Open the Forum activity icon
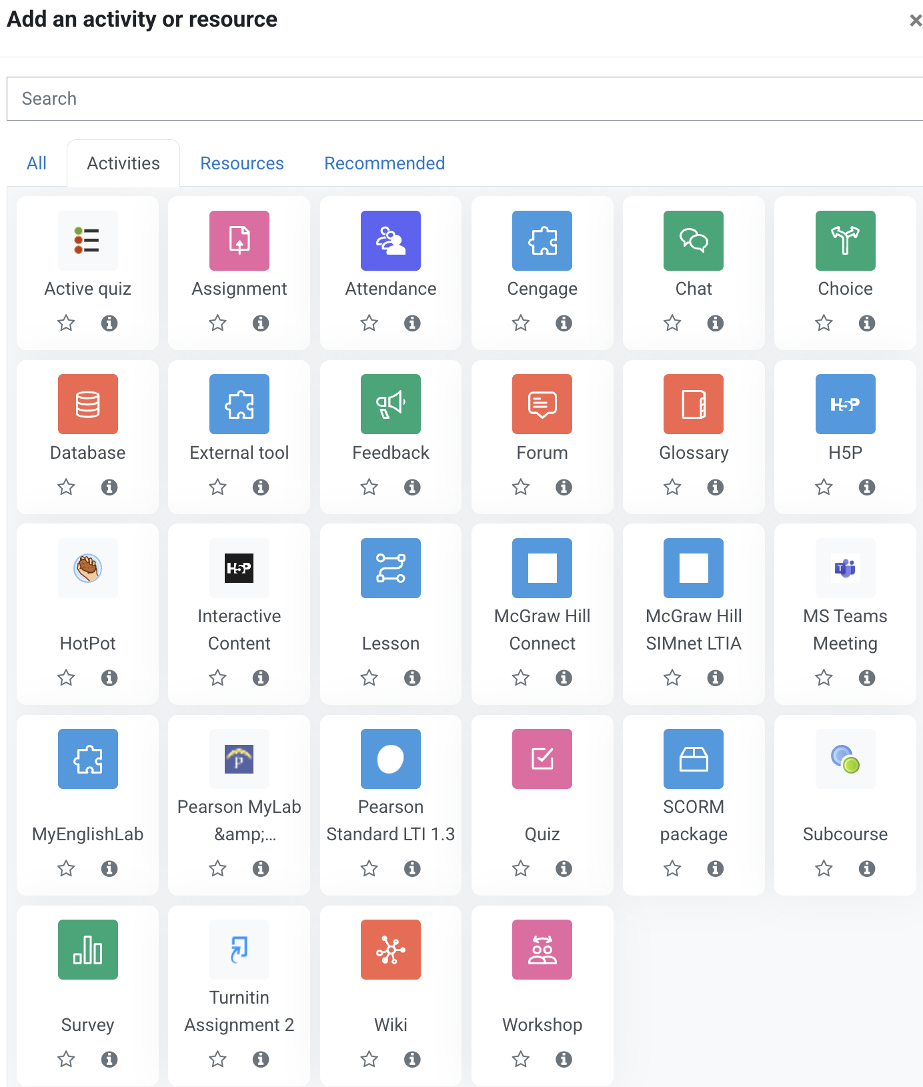Screen dimensions: 923x1087 pyautogui.click(x=542, y=404)
